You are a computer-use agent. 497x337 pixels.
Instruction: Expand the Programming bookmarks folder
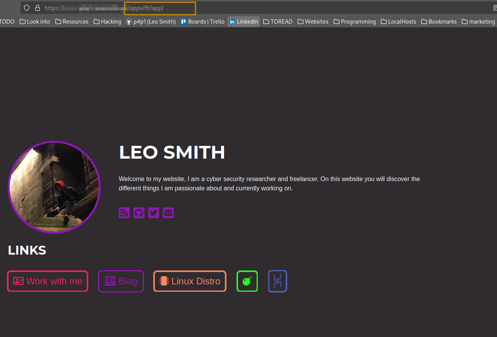(x=354, y=22)
